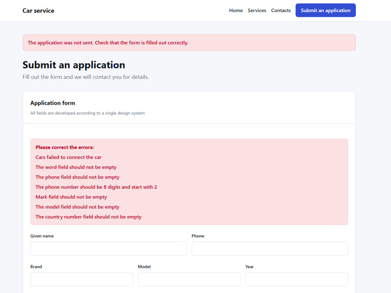This screenshot has width=391, height=293.
Task: Click into the Brand input field
Action: click(x=82, y=279)
